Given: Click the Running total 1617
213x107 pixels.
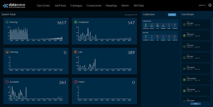Looking at the screenshot, I should [x=62, y=23].
